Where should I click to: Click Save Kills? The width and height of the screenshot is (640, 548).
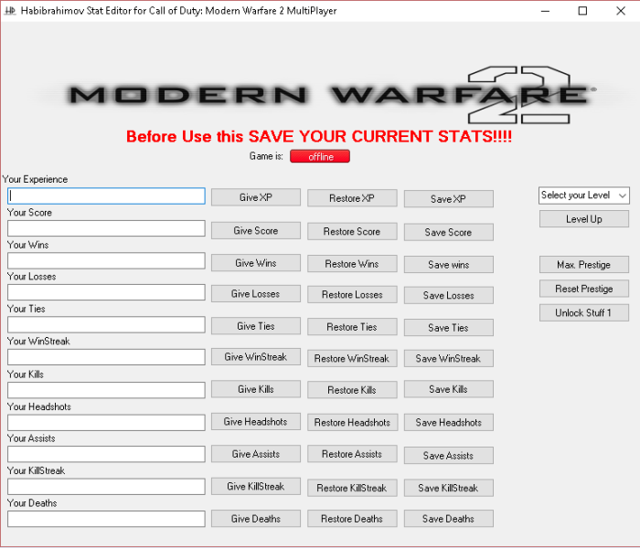pos(449,389)
